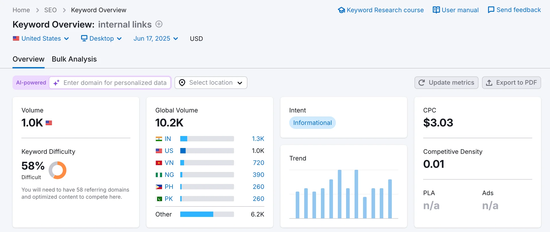This screenshot has height=232, width=550.
Task: Click the AI-powered label
Action: (31, 83)
